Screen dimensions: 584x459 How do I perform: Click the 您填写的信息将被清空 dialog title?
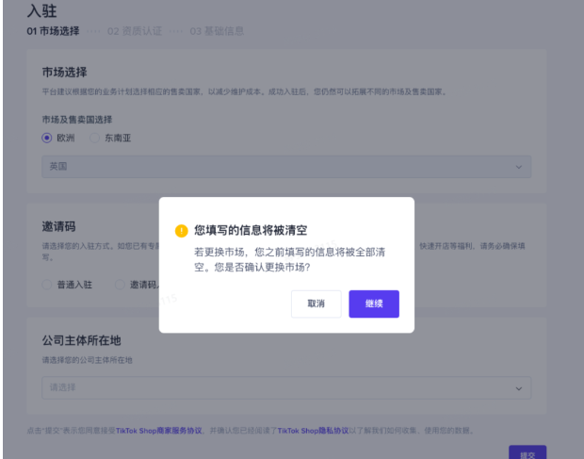[250, 230]
